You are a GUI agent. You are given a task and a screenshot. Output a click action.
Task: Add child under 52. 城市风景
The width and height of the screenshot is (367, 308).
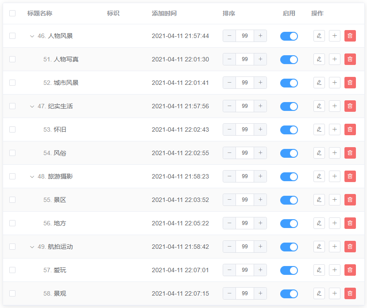[335, 83]
